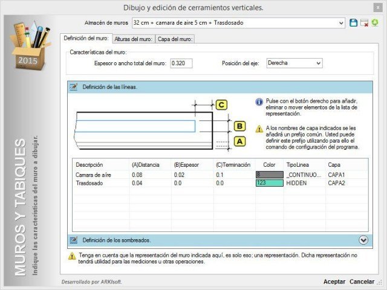Save wall to store with disk icon
Viewport: 387px width, 290px height.
point(353,23)
